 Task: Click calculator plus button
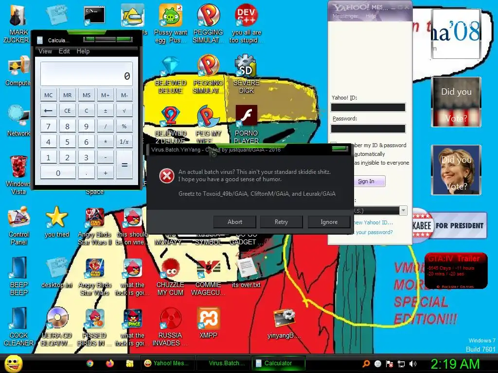click(x=106, y=173)
